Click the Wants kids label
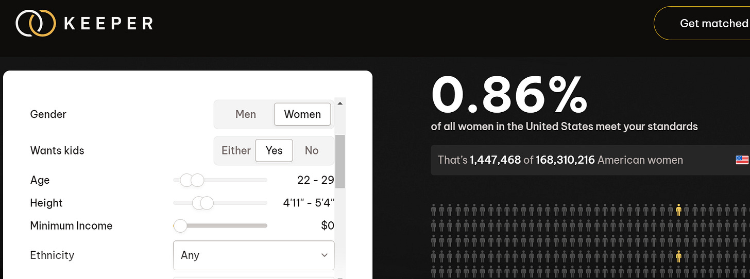Screen dimensions: 750x279 [57, 151]
